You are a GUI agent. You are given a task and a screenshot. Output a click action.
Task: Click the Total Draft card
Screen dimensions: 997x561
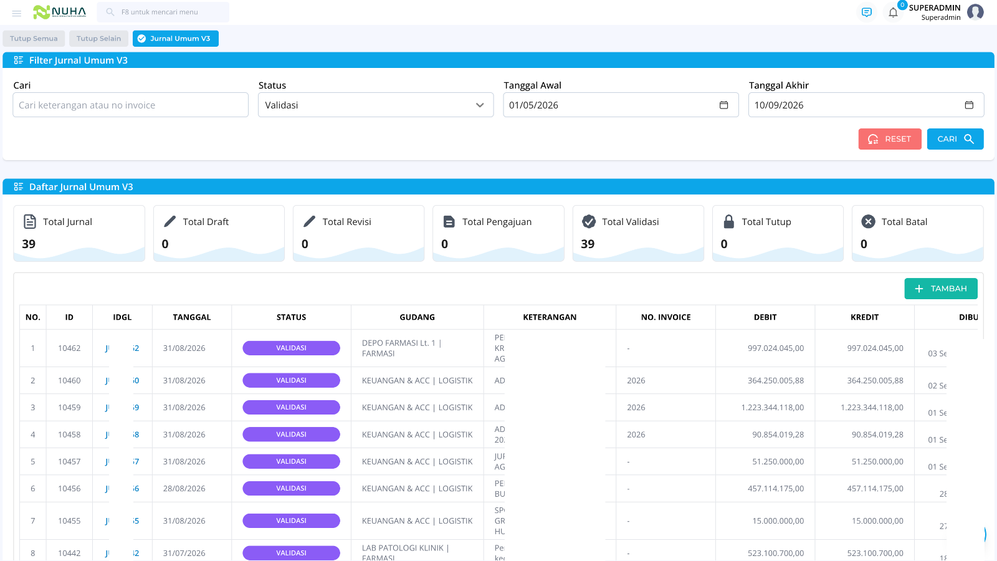click(x=219, y=233)
